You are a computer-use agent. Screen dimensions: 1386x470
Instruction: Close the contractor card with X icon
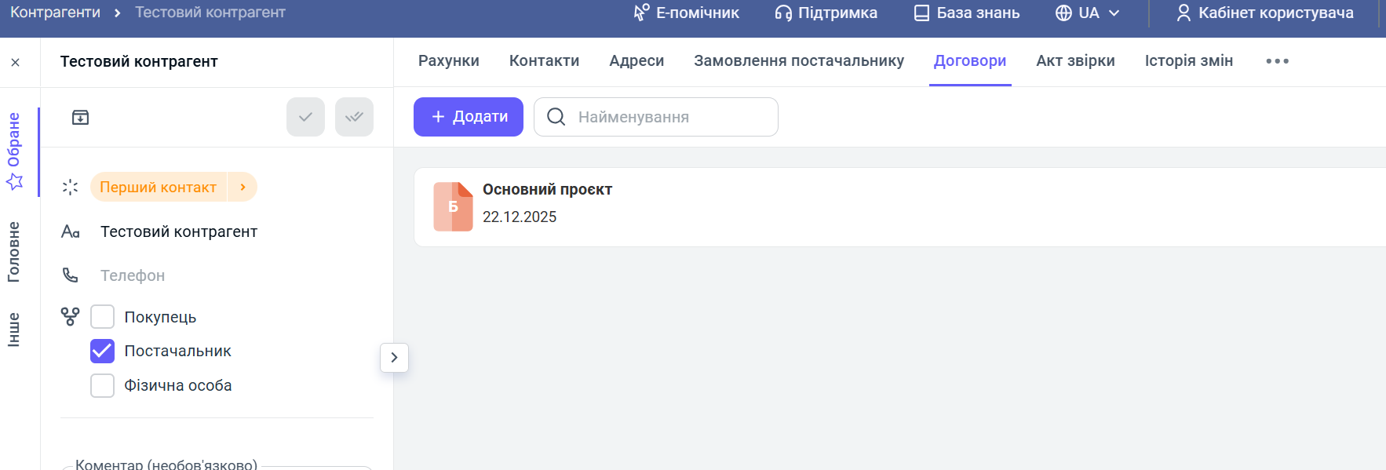tap(16, 63)
